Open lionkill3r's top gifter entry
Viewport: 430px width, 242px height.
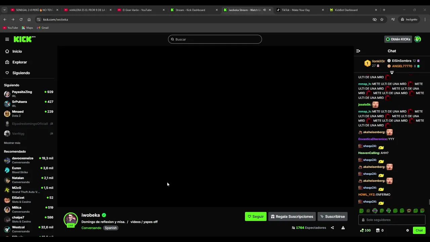[375, 63]
